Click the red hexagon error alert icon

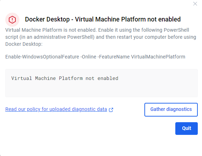(x=12, y=20)
